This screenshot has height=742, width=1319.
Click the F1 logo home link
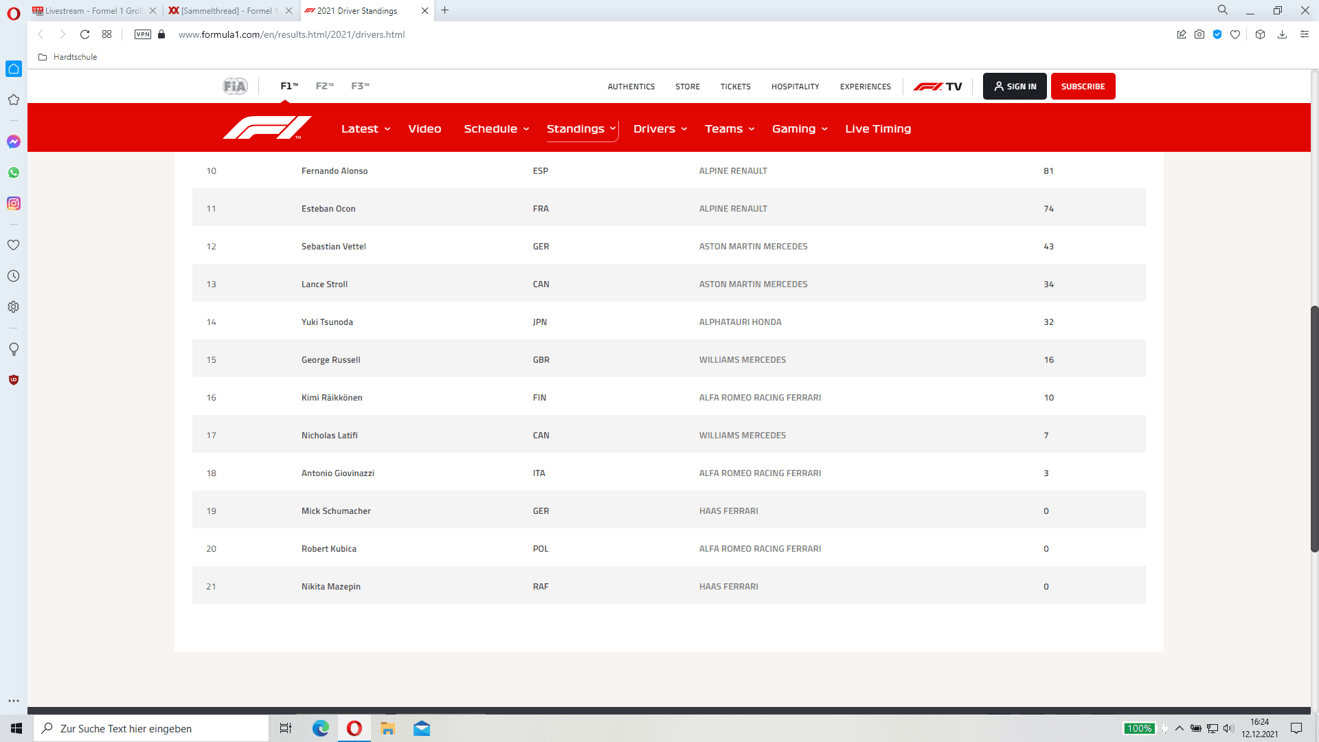267,128
